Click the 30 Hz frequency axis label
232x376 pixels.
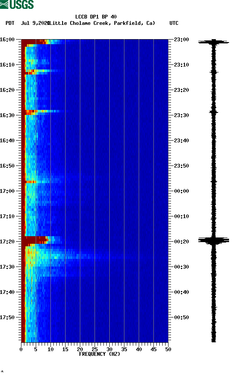109,349
